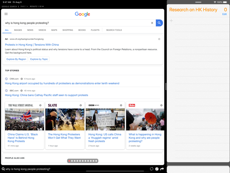Tap the 'People Also Ask' heading
230x173 pixels.
15,158
